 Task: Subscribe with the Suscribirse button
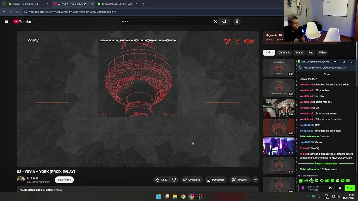[x=64, y=180]
